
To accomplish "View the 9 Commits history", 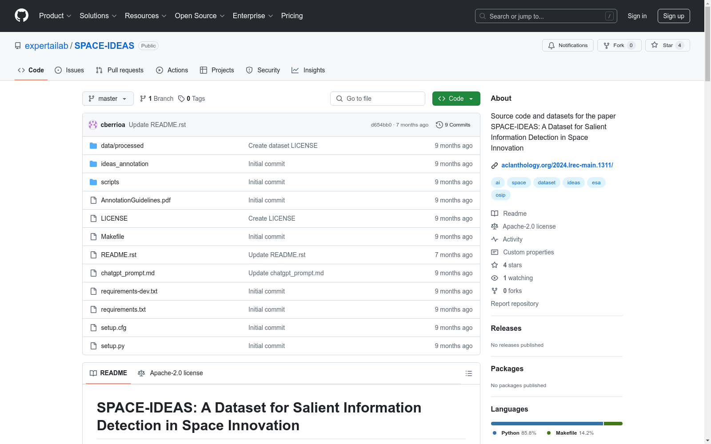I will tap(453, 125).
